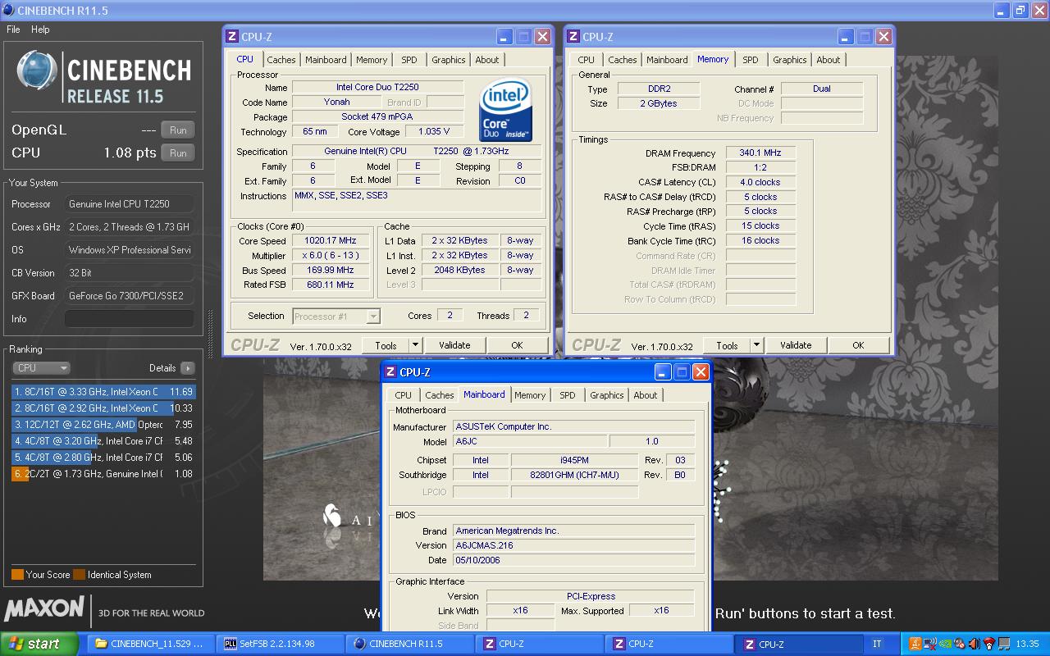Open Graphics tab in the Memory CPU-Z window
This screenshot has width=1050, height=656.
pos(790,60)
